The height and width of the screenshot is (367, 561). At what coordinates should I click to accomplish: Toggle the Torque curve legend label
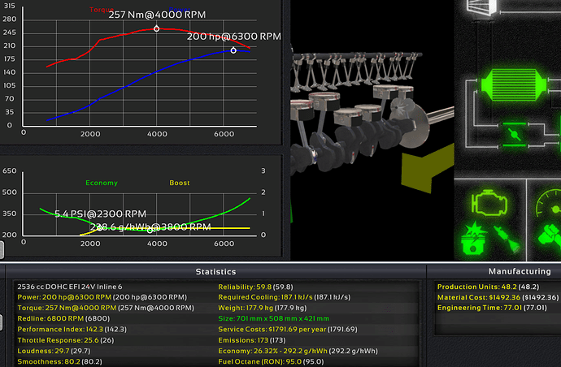click(101, 10)
